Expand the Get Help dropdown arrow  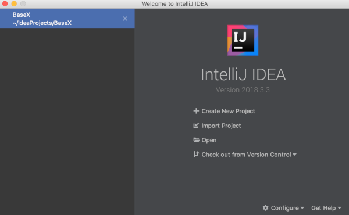[x=340, y=208]
